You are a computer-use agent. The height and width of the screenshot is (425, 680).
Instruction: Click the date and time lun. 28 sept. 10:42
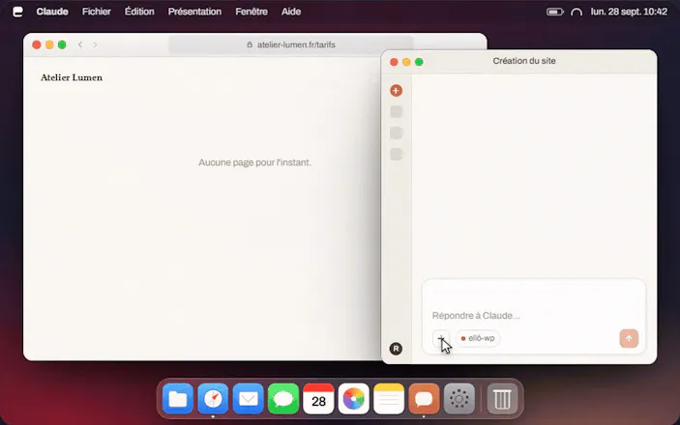tap(629, 12)
